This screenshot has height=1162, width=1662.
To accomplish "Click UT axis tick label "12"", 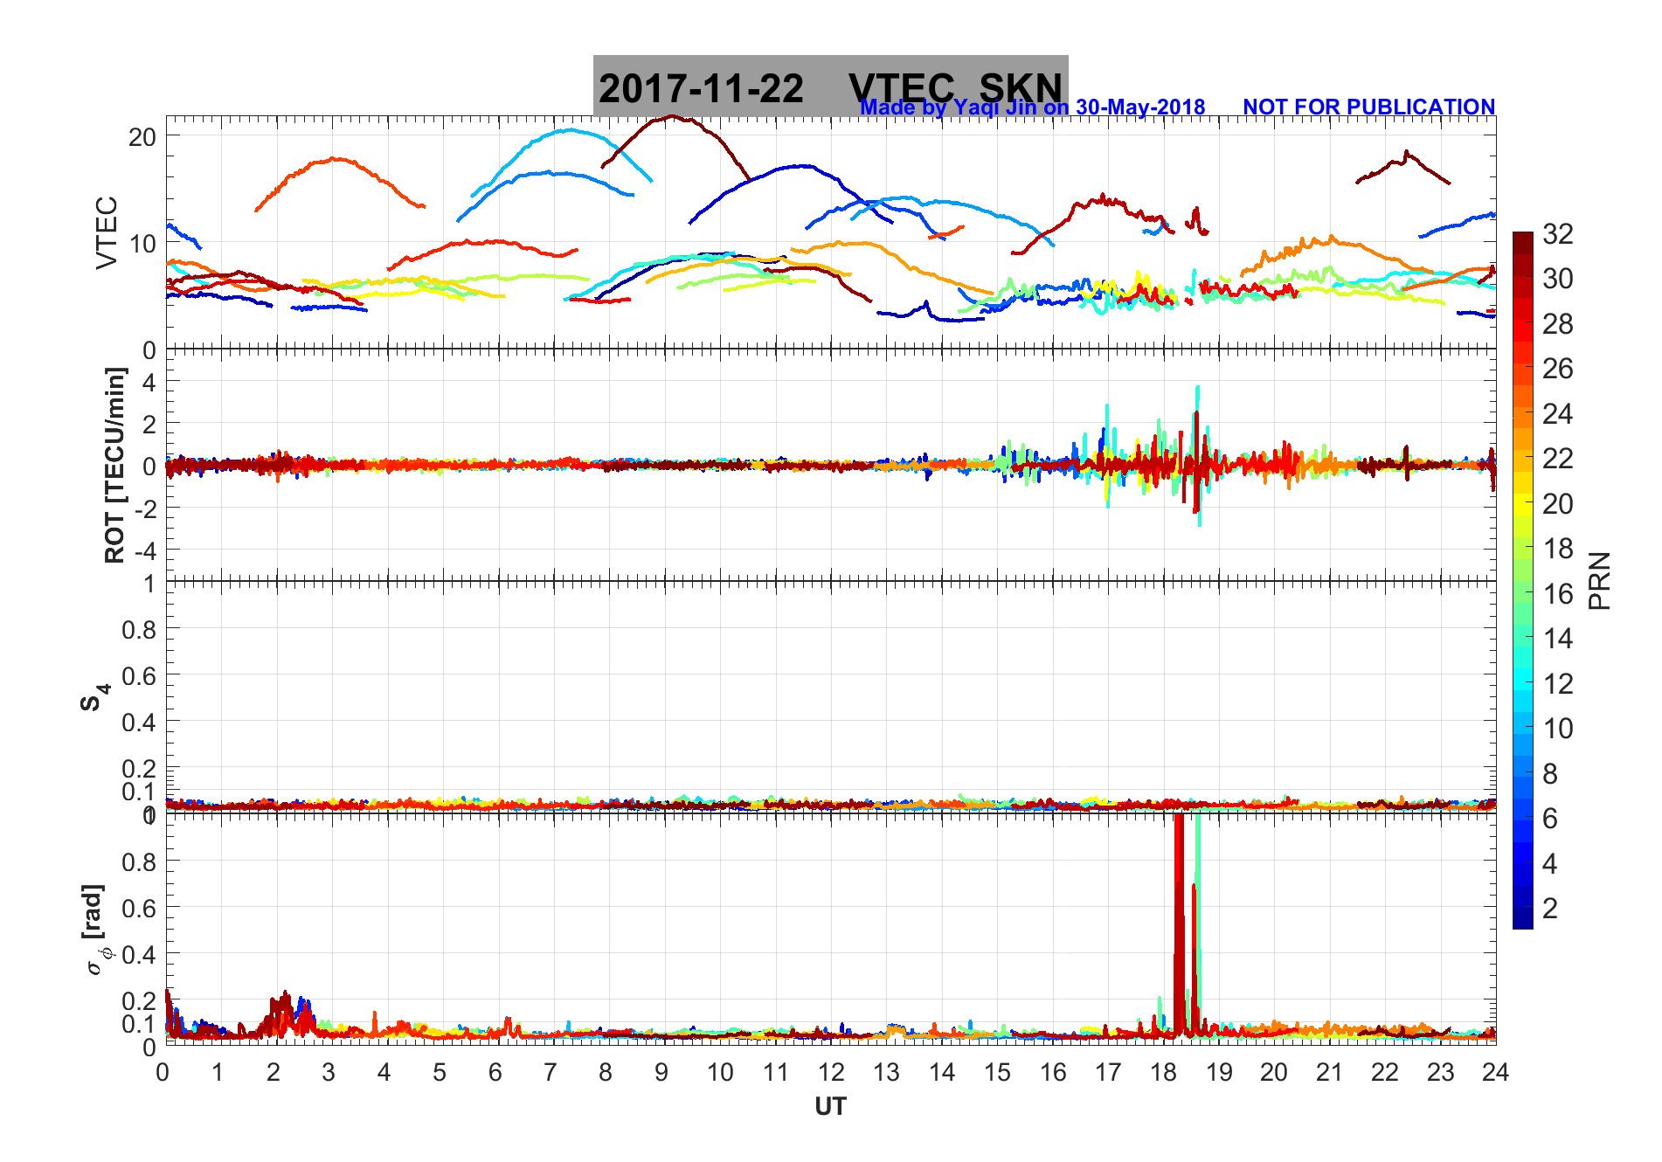I will tap(830, 1072).
